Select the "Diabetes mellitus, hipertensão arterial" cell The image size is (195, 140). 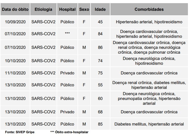pyautogui.click(x=149, y=124)
